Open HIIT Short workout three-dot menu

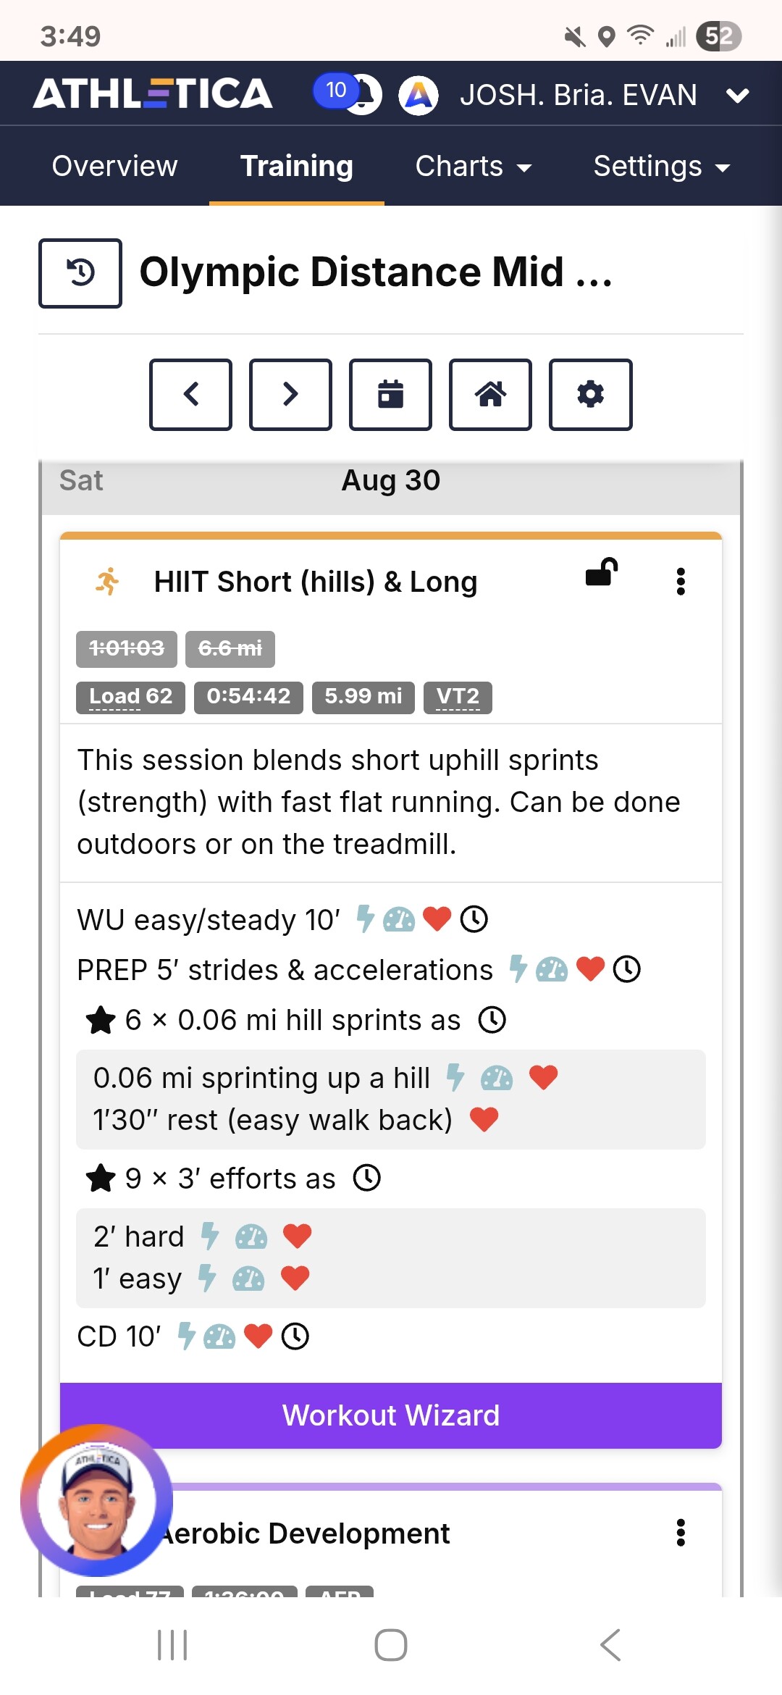(x=680, y=581)
